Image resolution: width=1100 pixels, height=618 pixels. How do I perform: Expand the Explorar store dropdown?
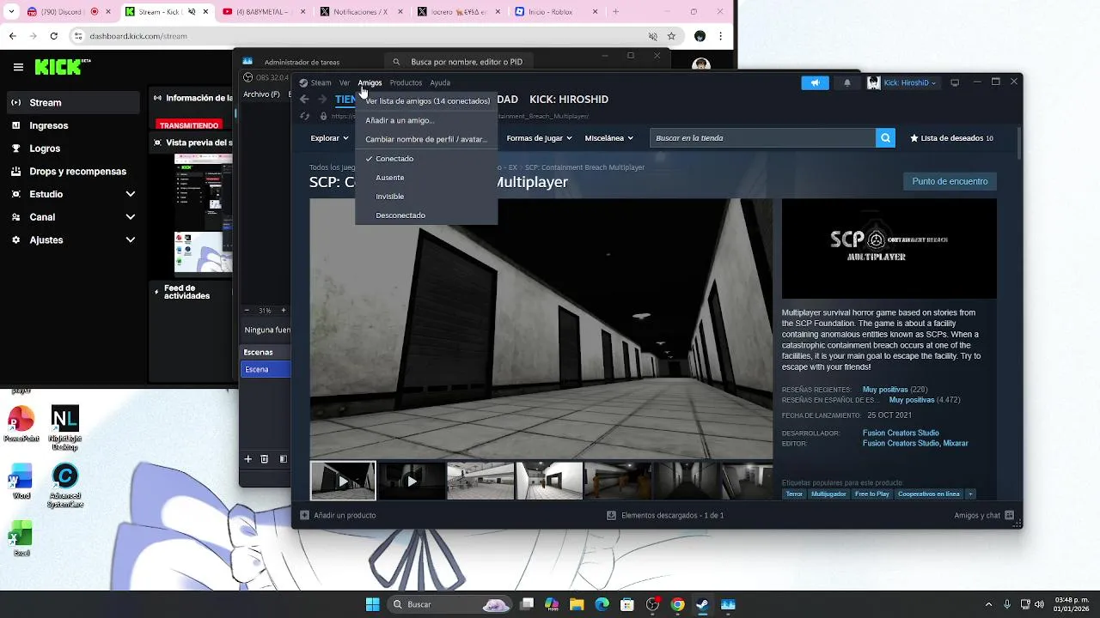(329, 138)
